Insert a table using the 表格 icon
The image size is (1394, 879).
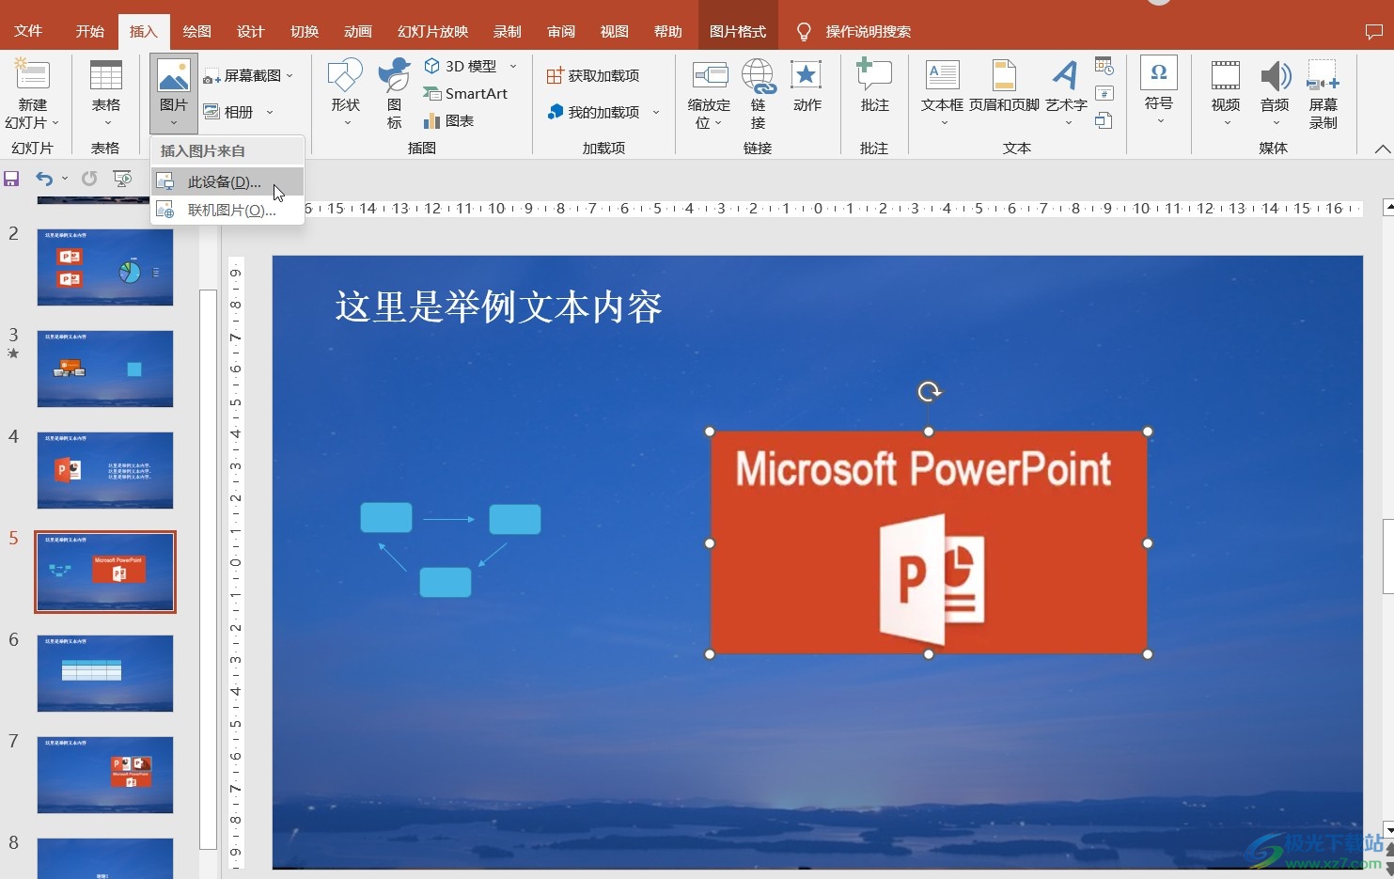click(x=105, y=75)
